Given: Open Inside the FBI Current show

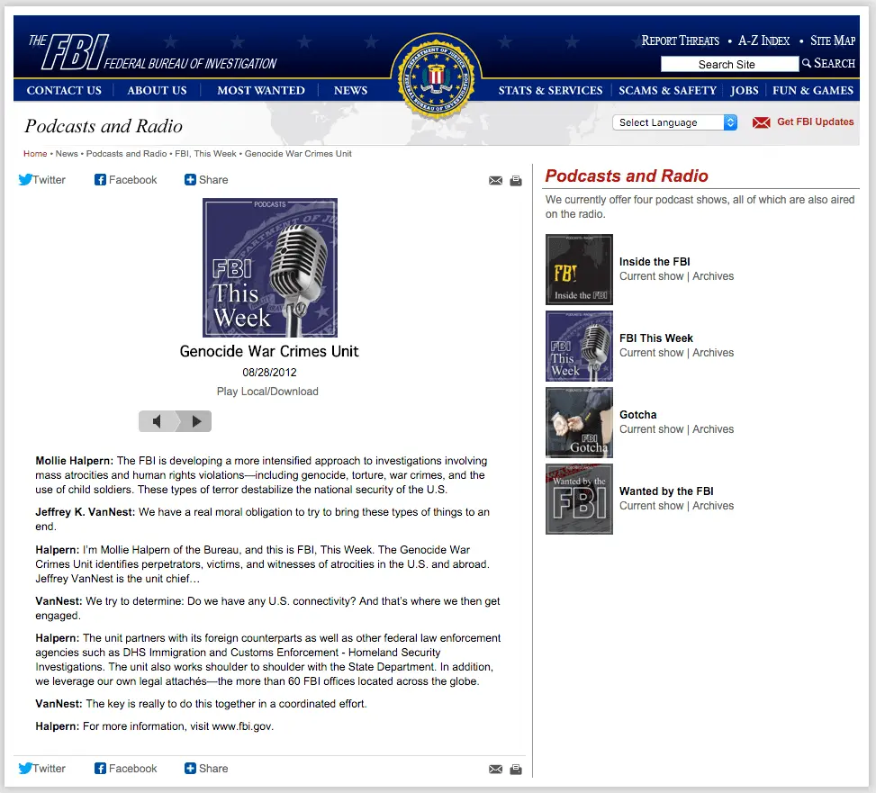Looking at the screenshot, I should [652, 276].
